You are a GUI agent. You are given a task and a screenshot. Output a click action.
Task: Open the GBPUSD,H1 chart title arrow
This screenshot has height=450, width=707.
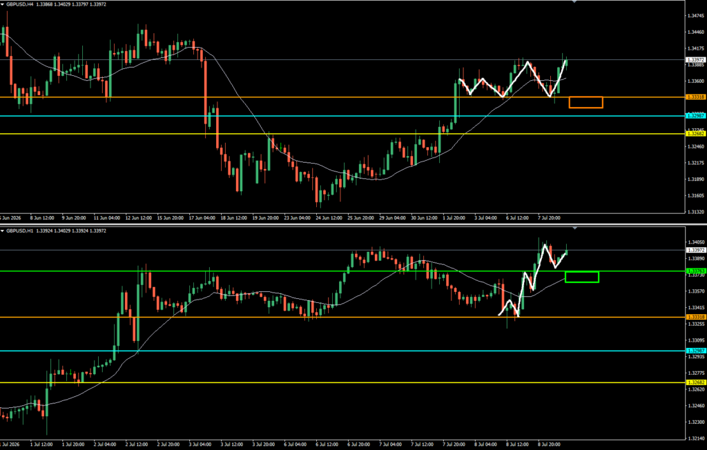click(3, 231)
